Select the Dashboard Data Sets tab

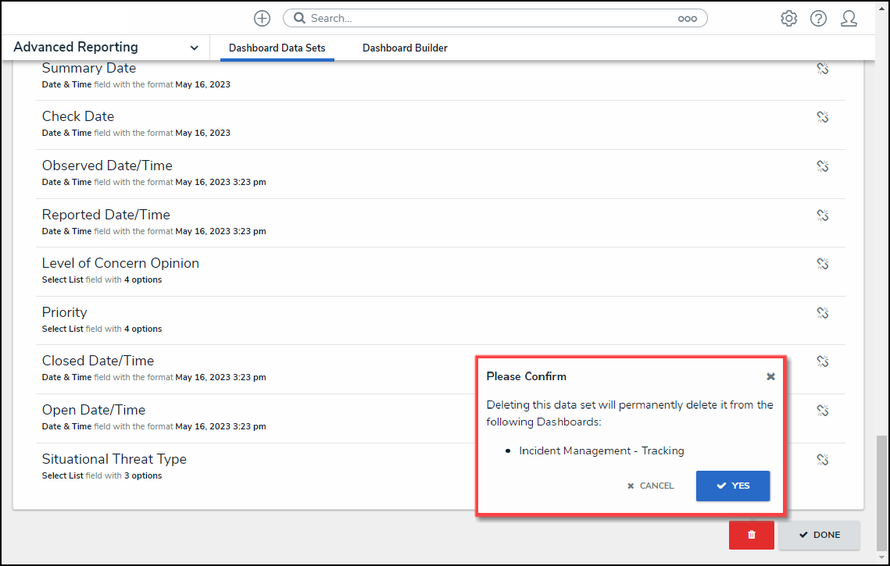pos(277,48)
